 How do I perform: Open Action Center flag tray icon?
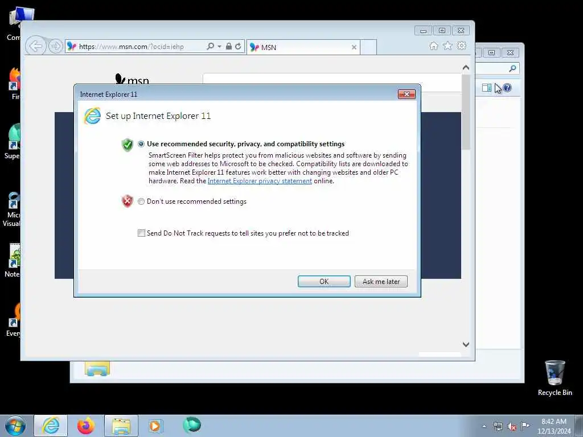pyautogui.click(x=525, y=426)
